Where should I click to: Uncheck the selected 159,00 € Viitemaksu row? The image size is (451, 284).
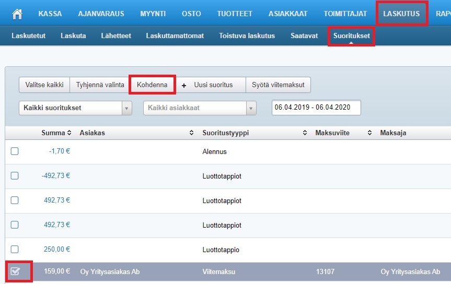[x=15, y=271]
